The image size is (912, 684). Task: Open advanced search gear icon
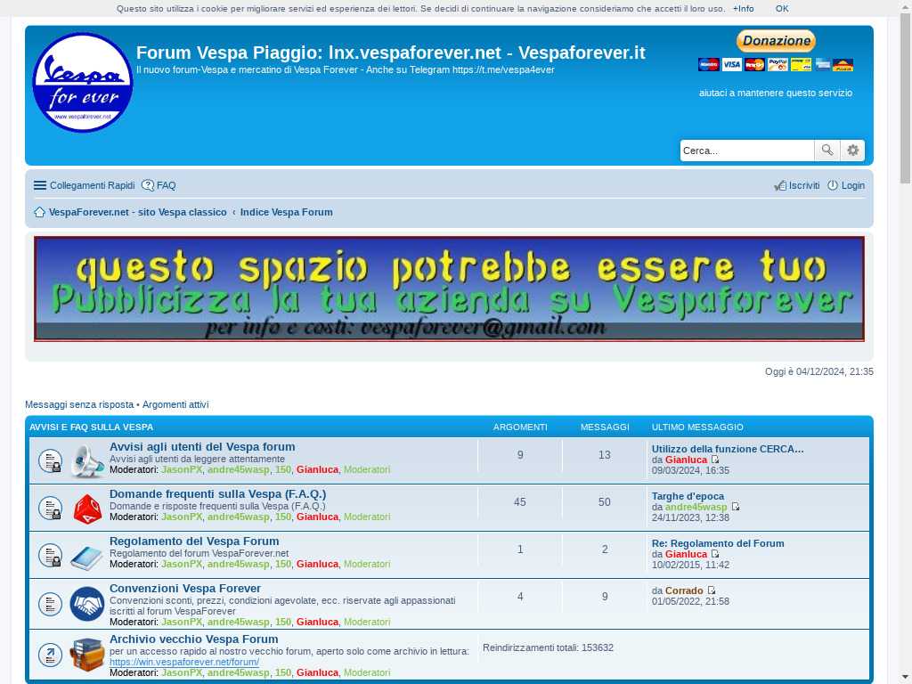tap(852, 151)
